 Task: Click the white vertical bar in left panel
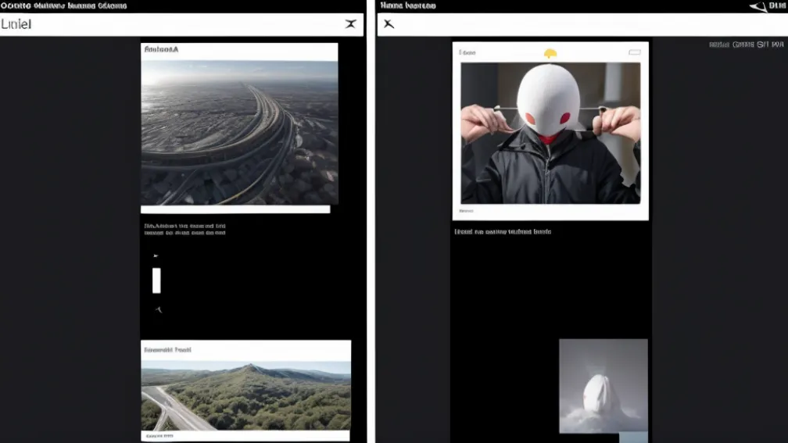(x=156, y=280)
